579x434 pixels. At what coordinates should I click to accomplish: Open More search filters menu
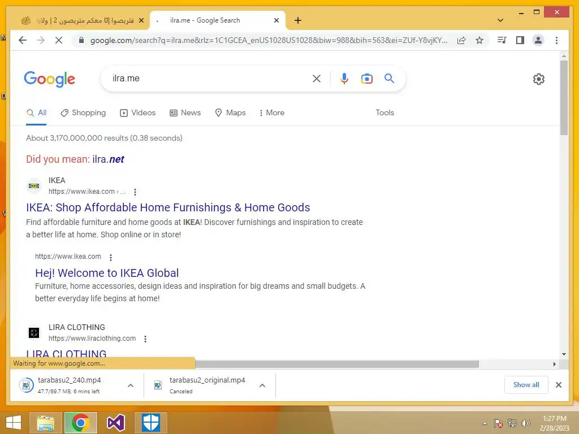[x=272, y=113]
